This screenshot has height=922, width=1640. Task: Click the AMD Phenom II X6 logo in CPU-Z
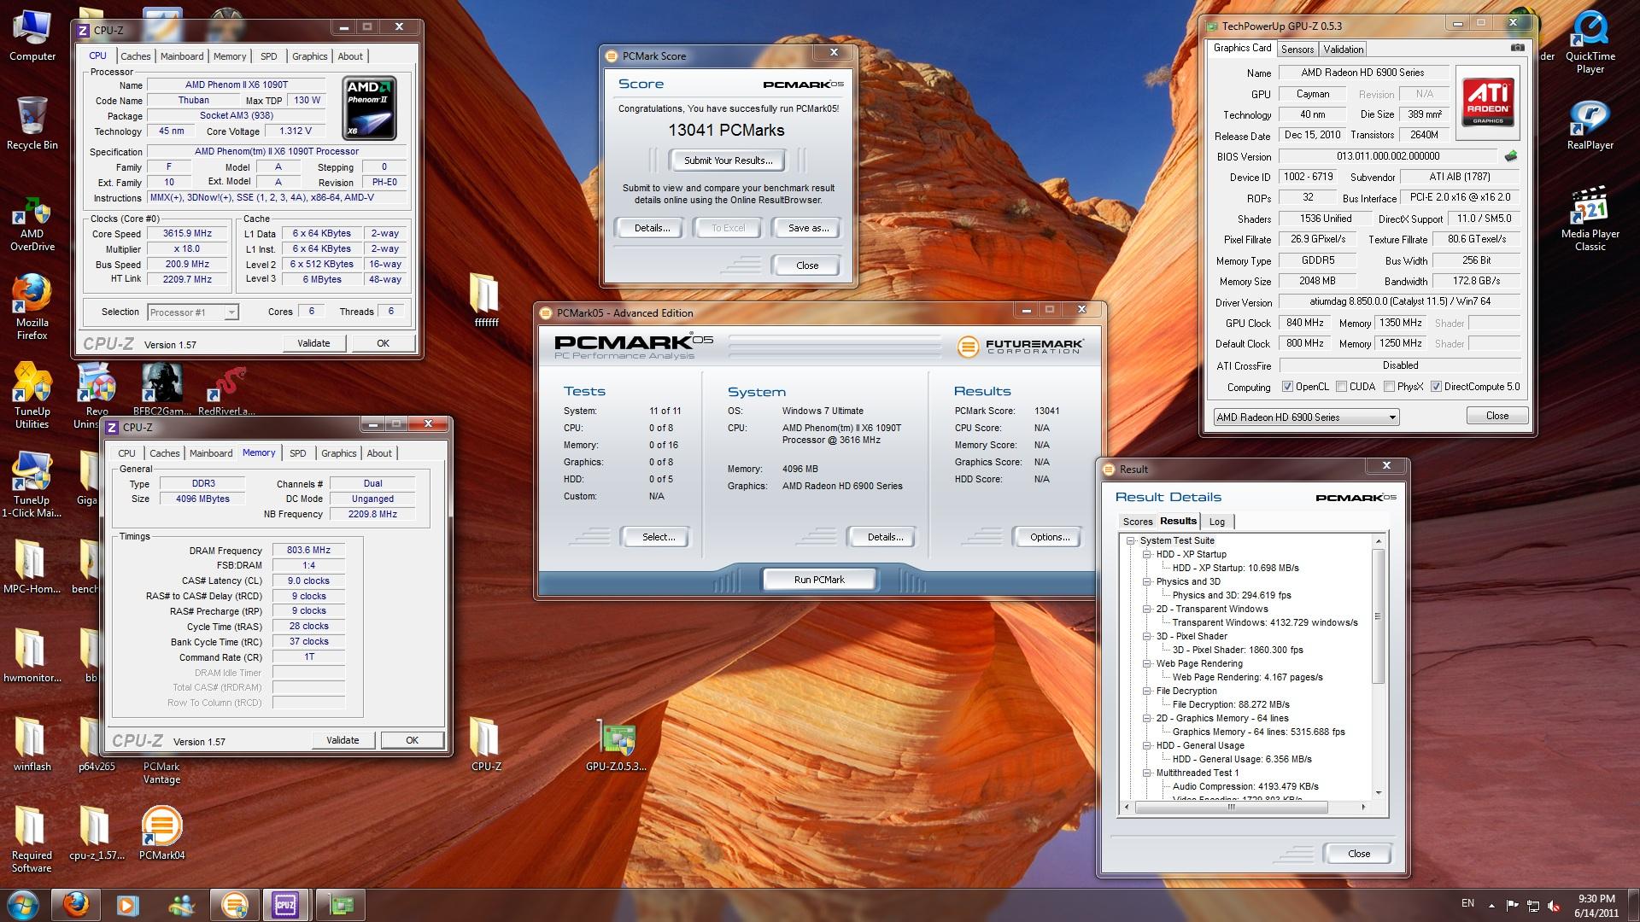point(369,108)
